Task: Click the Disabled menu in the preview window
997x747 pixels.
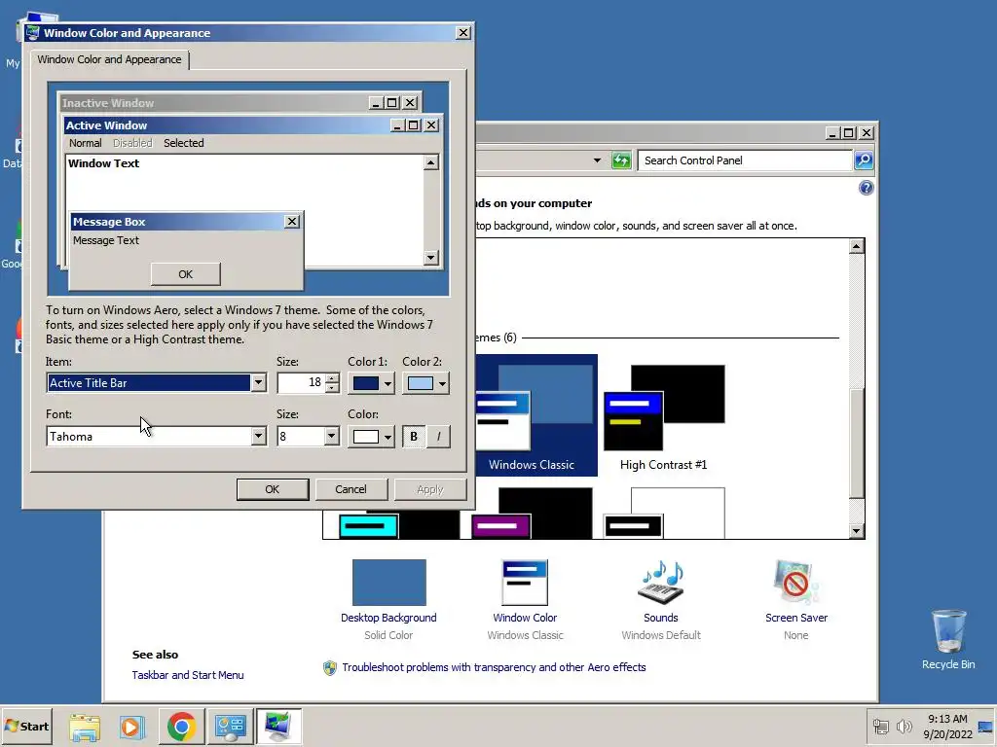Action: (132, 143)
